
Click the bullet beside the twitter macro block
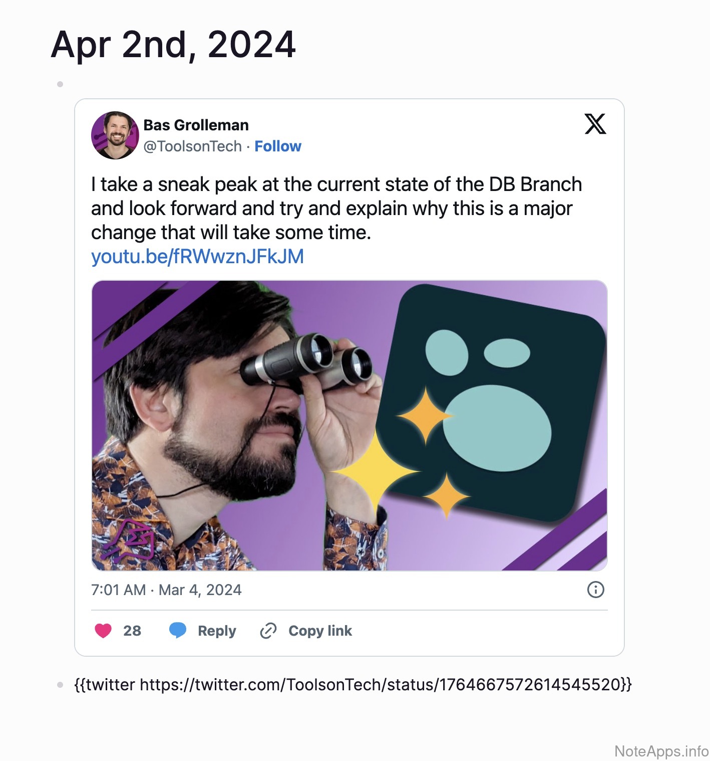tap(60, 685)
